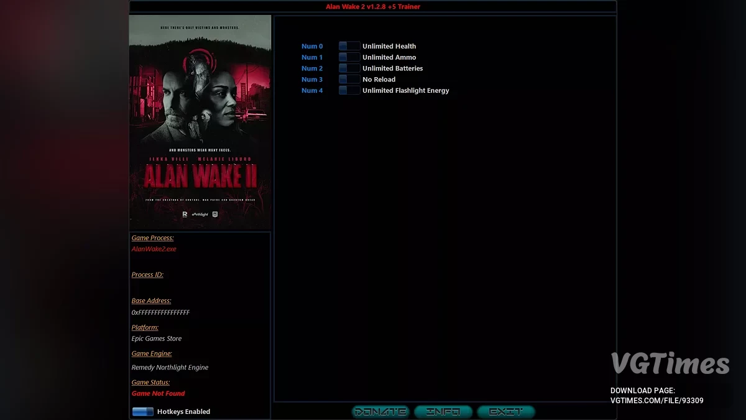Click the Alan Wake II cover art
Screen dimensions: 746x420
(x=200, y=123)
